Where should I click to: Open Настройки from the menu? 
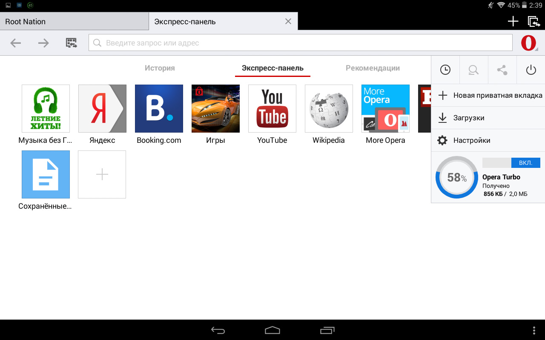pyautogui.click(x=488, y=140)
